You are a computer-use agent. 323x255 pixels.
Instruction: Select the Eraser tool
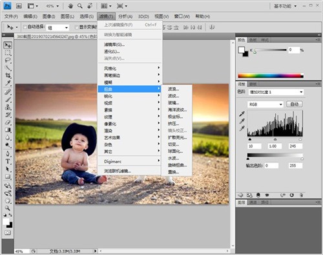[x=8, y=122]
